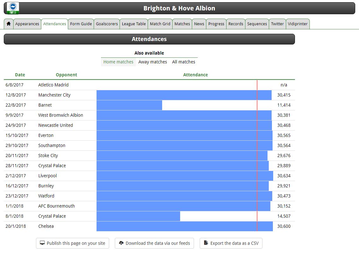The width and height of the screenshot is (359, 253).
Task: Click the 14,507 attendance bar
Action: [138, 216]
